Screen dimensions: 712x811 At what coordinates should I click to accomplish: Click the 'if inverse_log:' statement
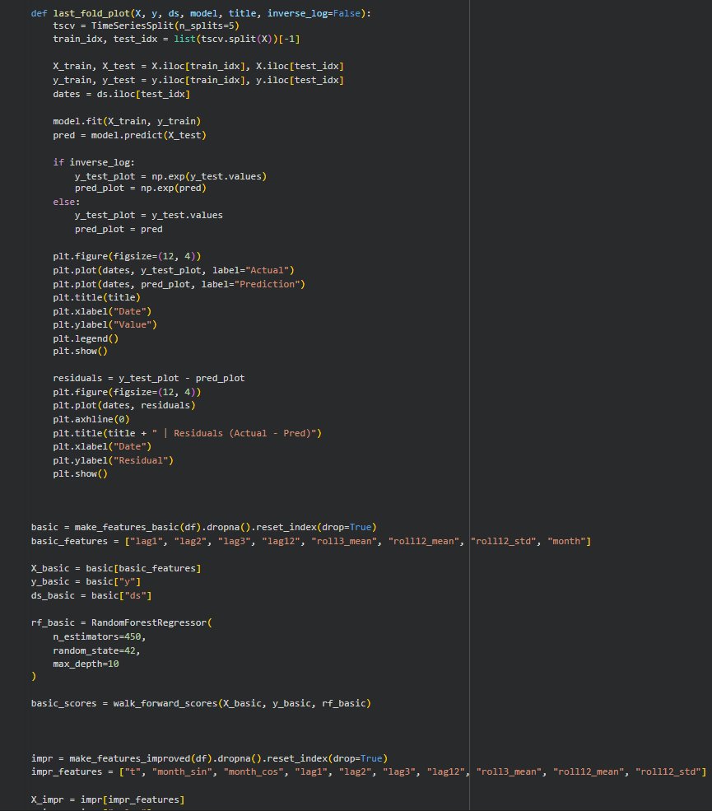pyautogui.click(x=94, y=162)
